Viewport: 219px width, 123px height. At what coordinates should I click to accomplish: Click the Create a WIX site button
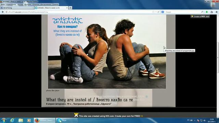pyautogui.click(x=200, y=16)
